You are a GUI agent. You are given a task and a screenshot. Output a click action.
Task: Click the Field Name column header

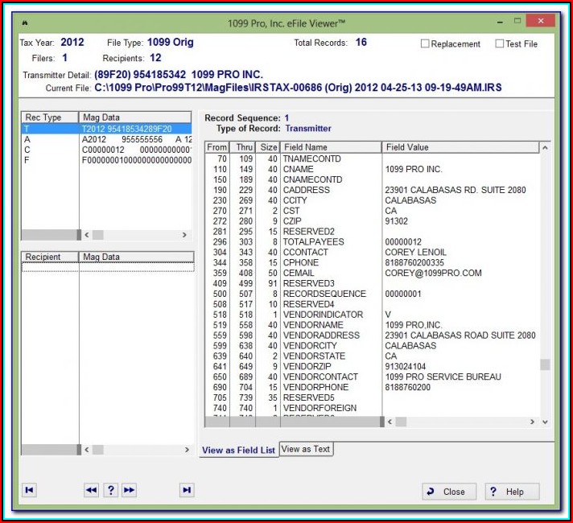[330, 147]
